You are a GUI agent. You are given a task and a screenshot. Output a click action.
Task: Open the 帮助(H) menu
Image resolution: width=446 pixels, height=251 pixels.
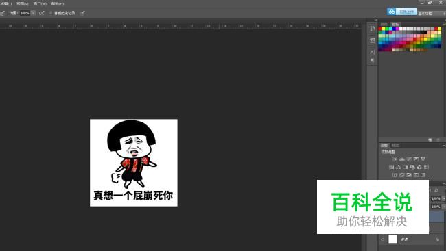[58, 3]
